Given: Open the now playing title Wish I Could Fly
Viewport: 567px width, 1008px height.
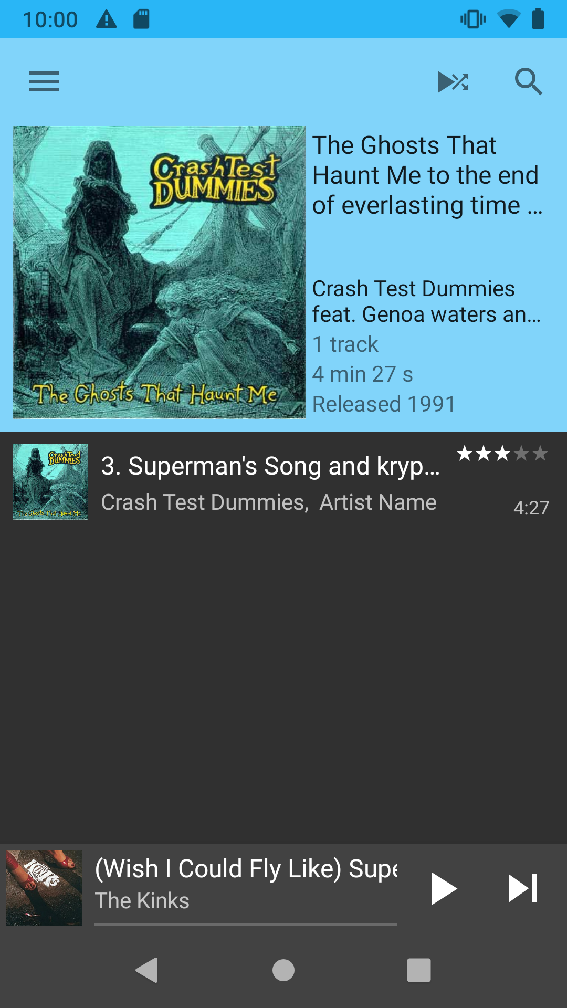Looking at the screenshot, I should 246,869.
